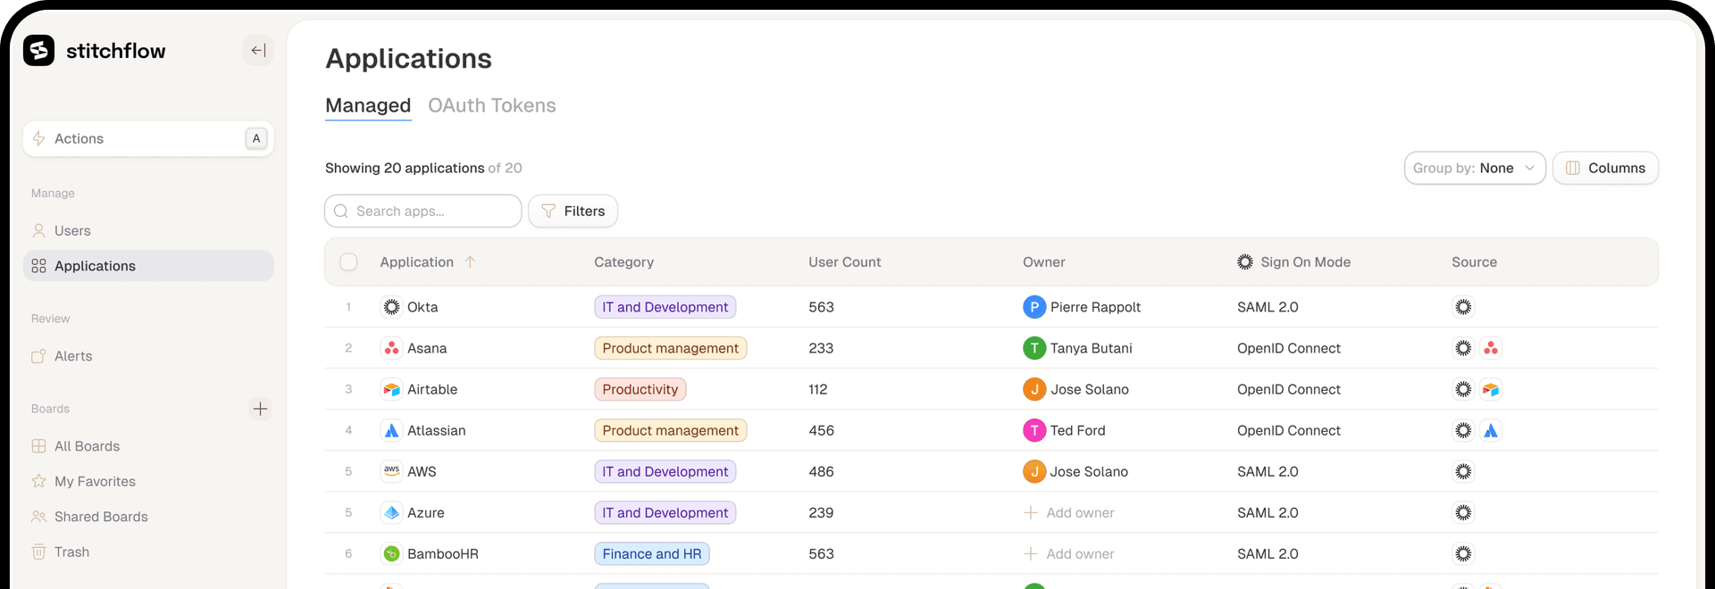1715x589 pixels.
Task: Click the AWS app icon
Action: (391, 471)
